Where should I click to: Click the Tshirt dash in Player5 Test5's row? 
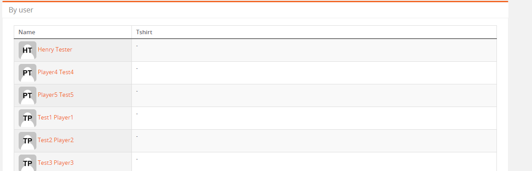(137, 91)
